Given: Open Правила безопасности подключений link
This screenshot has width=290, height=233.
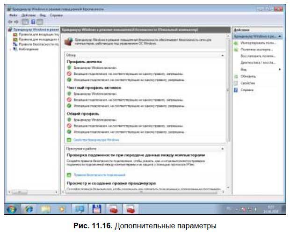Looking at the screenshot, I should [100, 175].
